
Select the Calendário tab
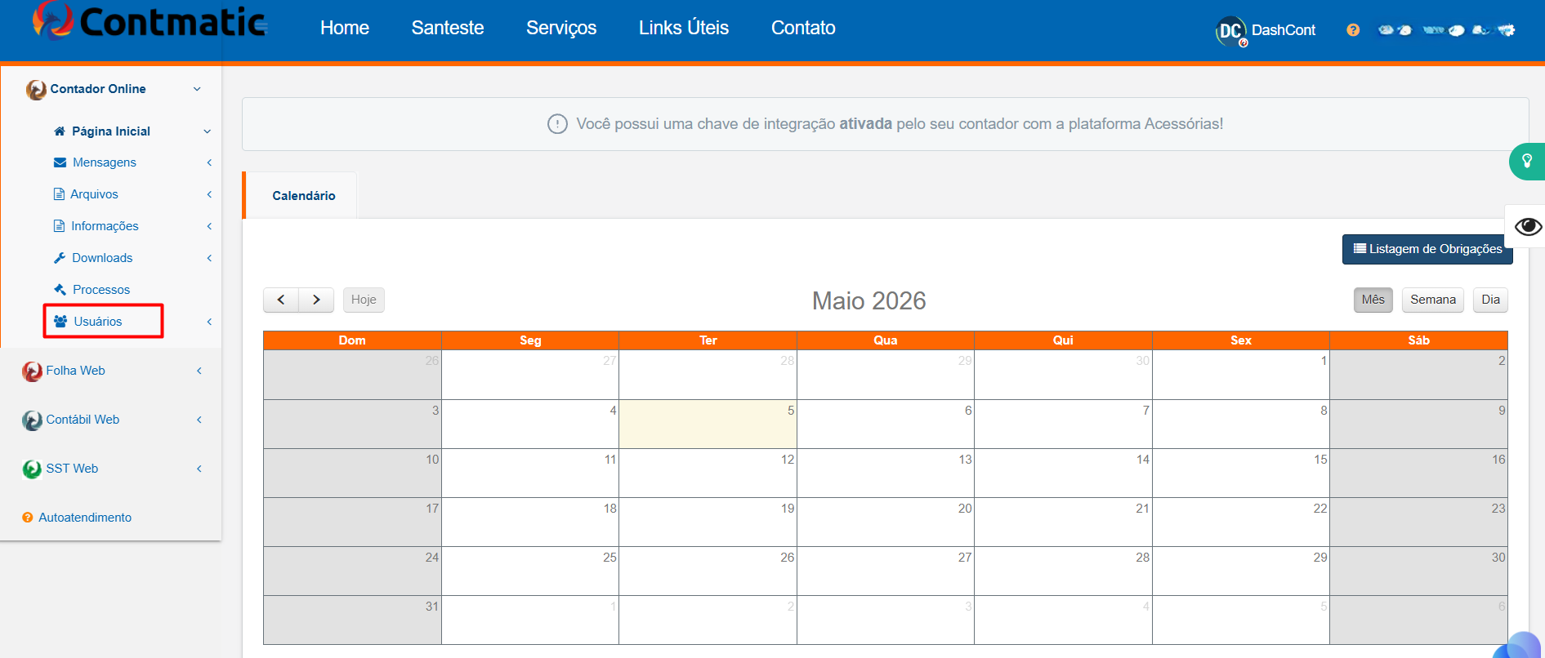pos(301,195)
